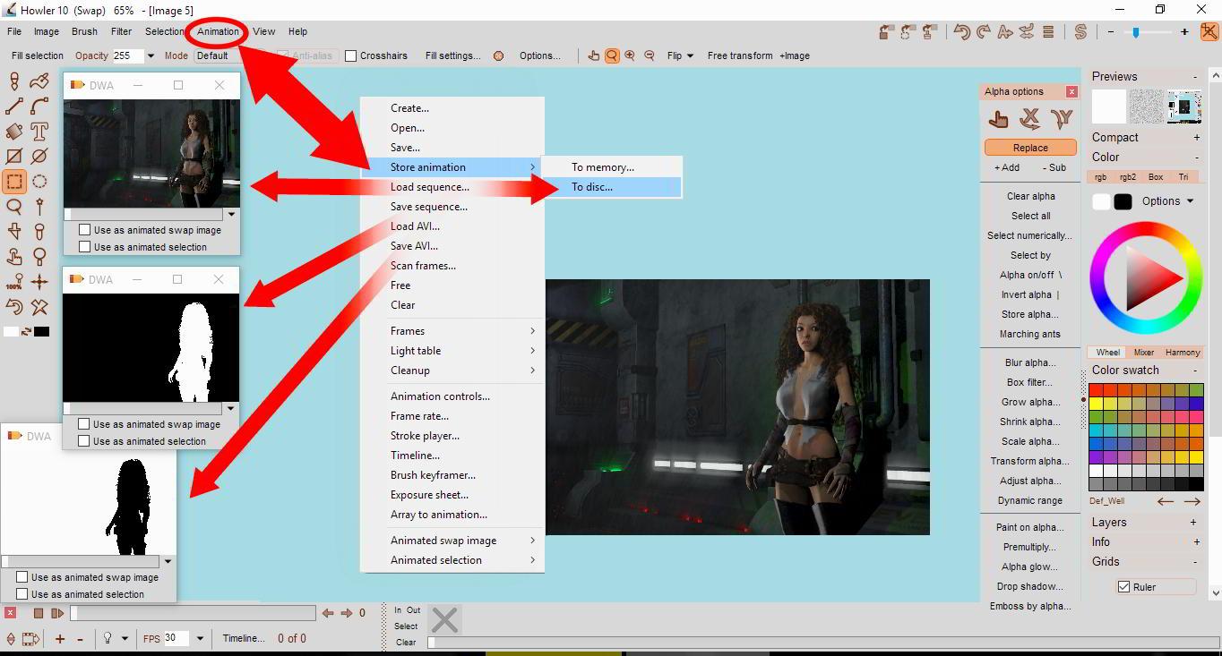Image resolution: width=1222 pixels, height=656 pixels.
Task: Select the hand pan icon near Flip
Action: tap(593, 55)
